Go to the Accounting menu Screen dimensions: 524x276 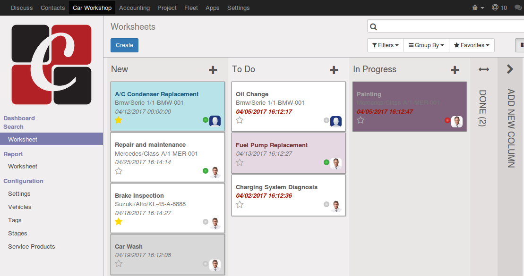tap(134, 8)
